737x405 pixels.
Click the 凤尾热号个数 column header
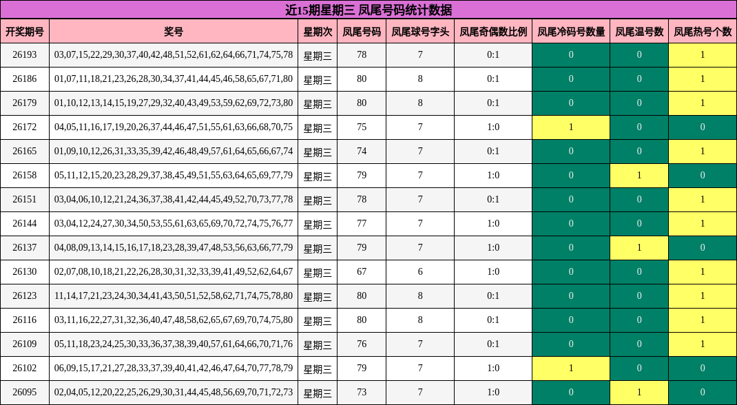pyautogui.click(x=703, y=32)
